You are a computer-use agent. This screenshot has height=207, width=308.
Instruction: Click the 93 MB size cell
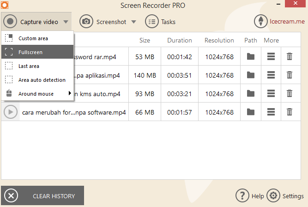145,94
